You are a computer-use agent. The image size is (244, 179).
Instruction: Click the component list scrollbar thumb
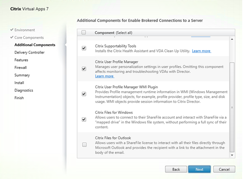(232, 107)
